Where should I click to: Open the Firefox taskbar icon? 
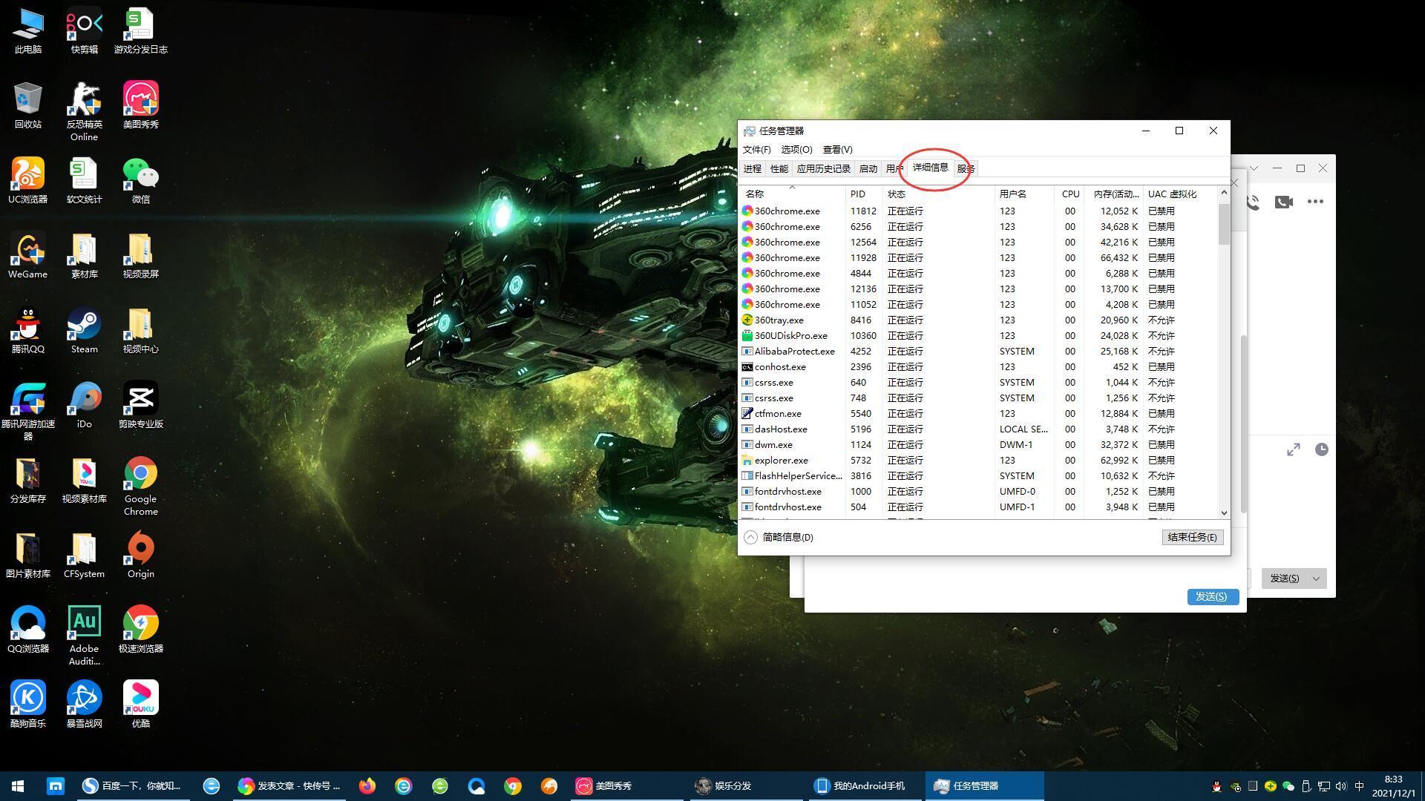(x=367, y=785)
